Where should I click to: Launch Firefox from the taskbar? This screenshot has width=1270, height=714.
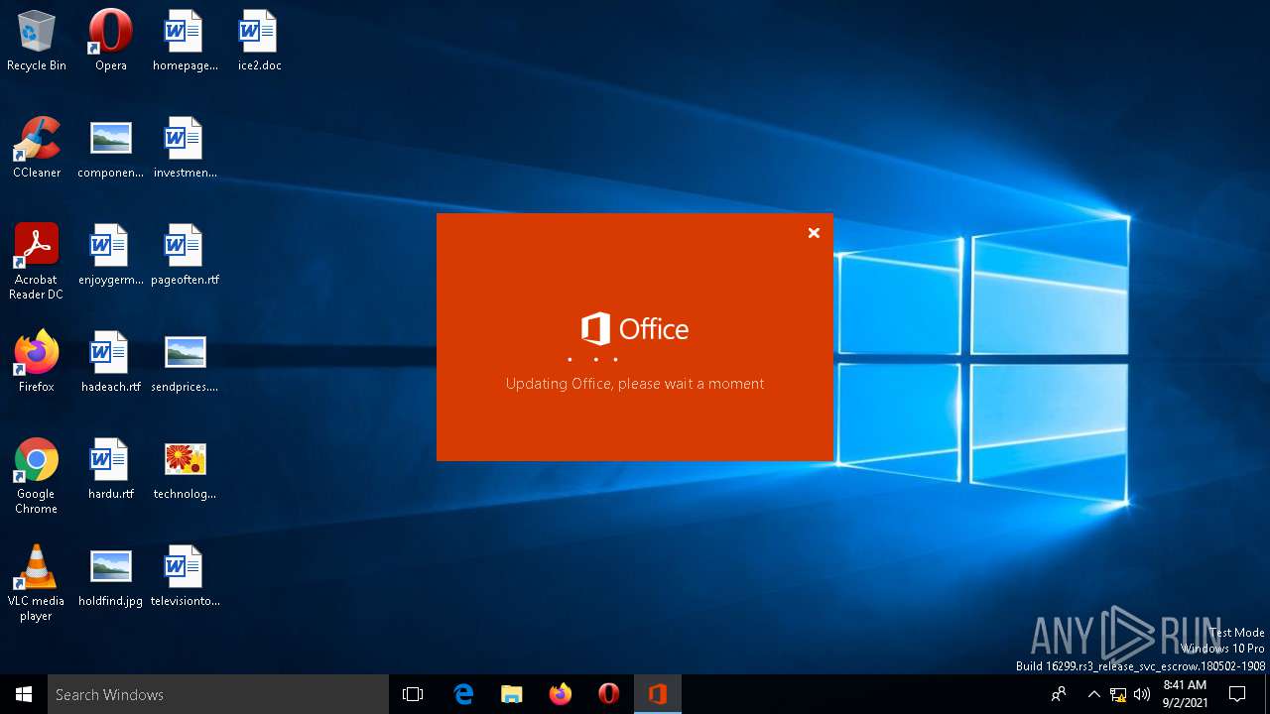[x=561, y=694]
